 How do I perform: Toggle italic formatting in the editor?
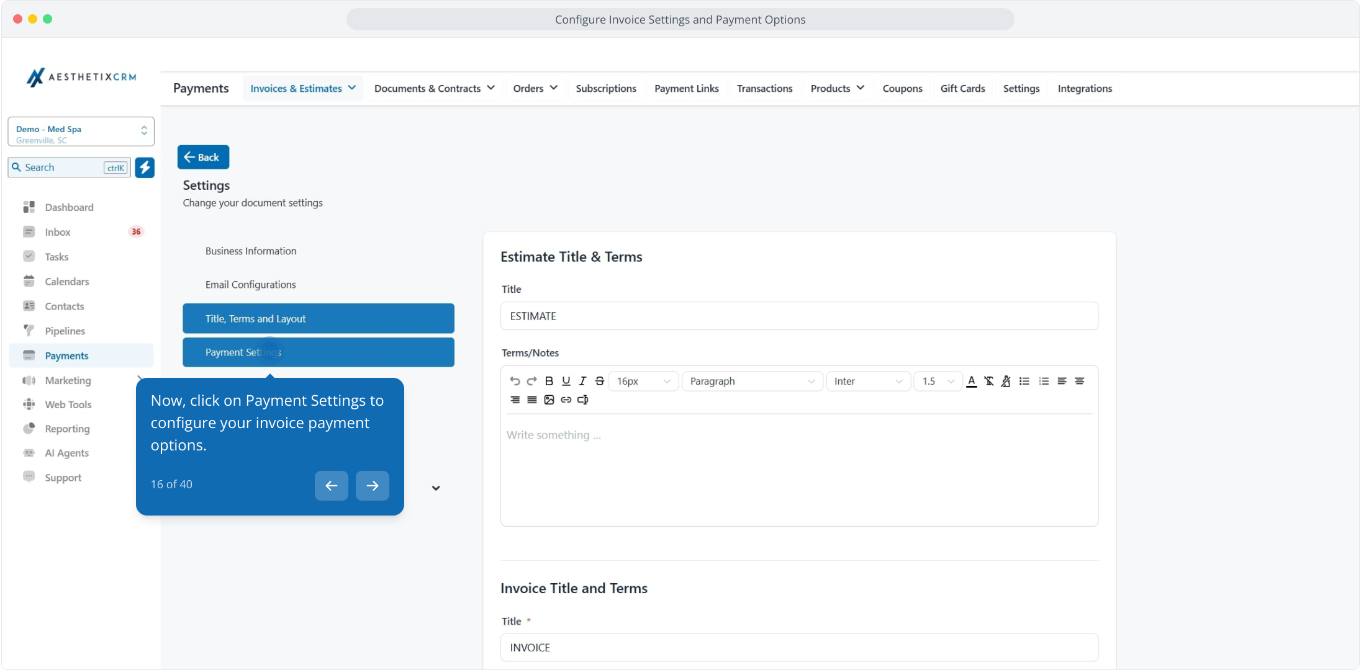click(x=582, y=381)
